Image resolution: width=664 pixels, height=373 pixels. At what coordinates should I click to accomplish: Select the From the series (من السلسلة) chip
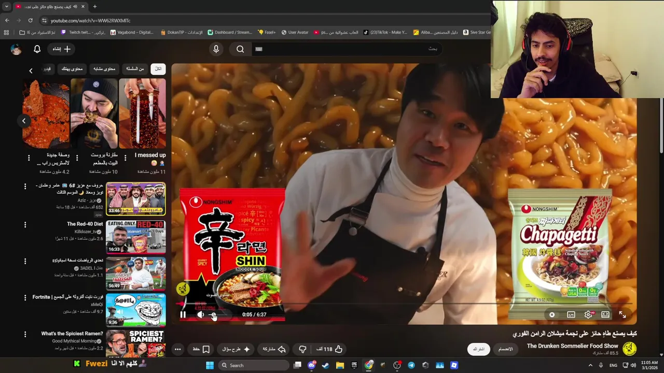(134, 69)
